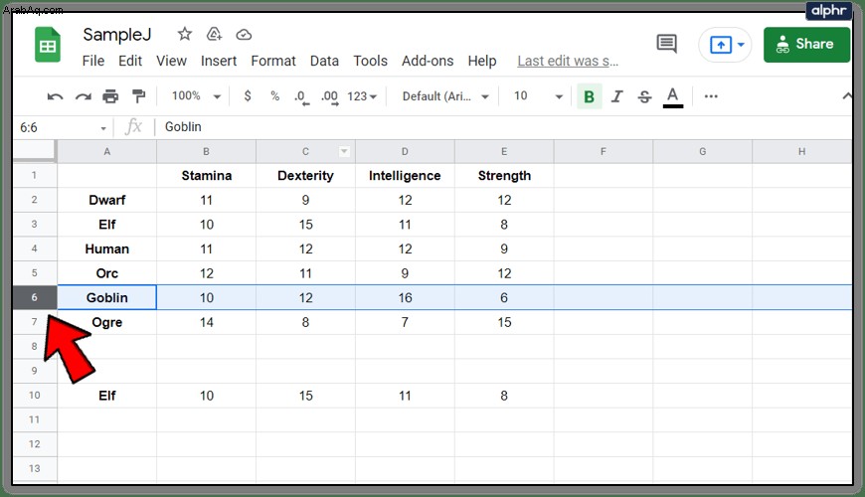Click the cloud save status icon
This screenshot has width=865, height=497.
244,35
